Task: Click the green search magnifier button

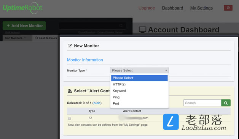Action: tap(226, 103)
